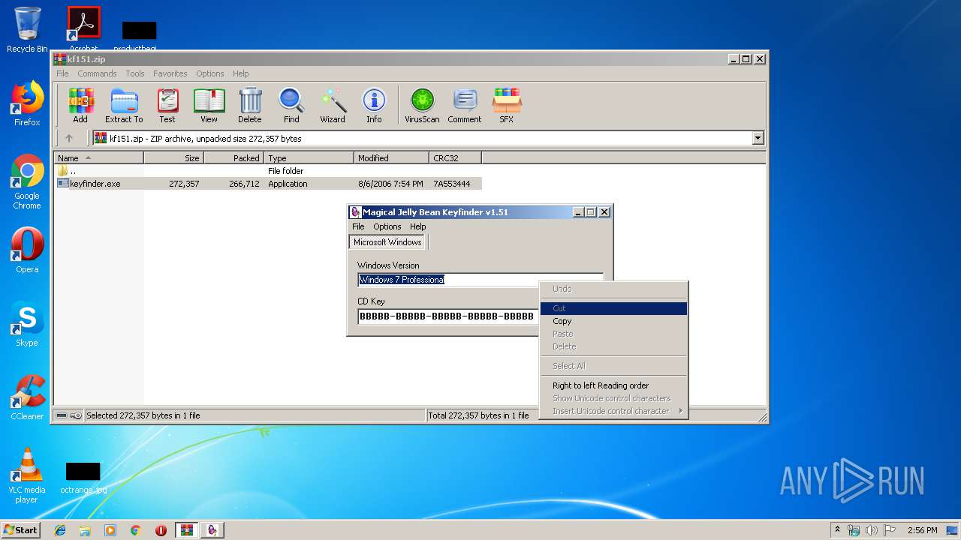Select keyfinder.exe file row
The width and height of the screenshot is (961, 540).
coord(269,184)
